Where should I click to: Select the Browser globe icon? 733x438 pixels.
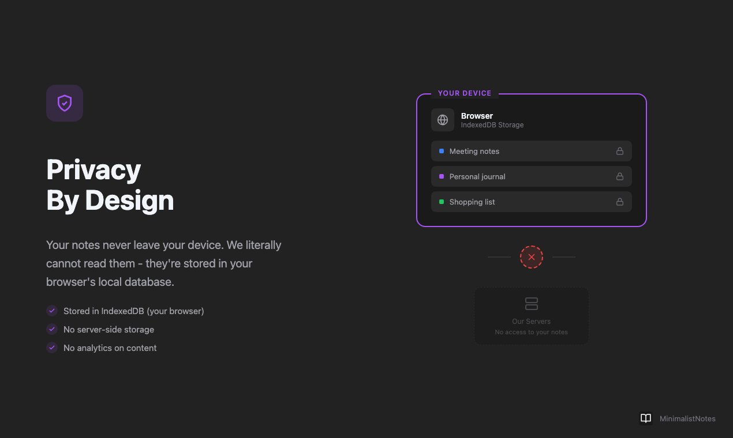coord(443,120)
